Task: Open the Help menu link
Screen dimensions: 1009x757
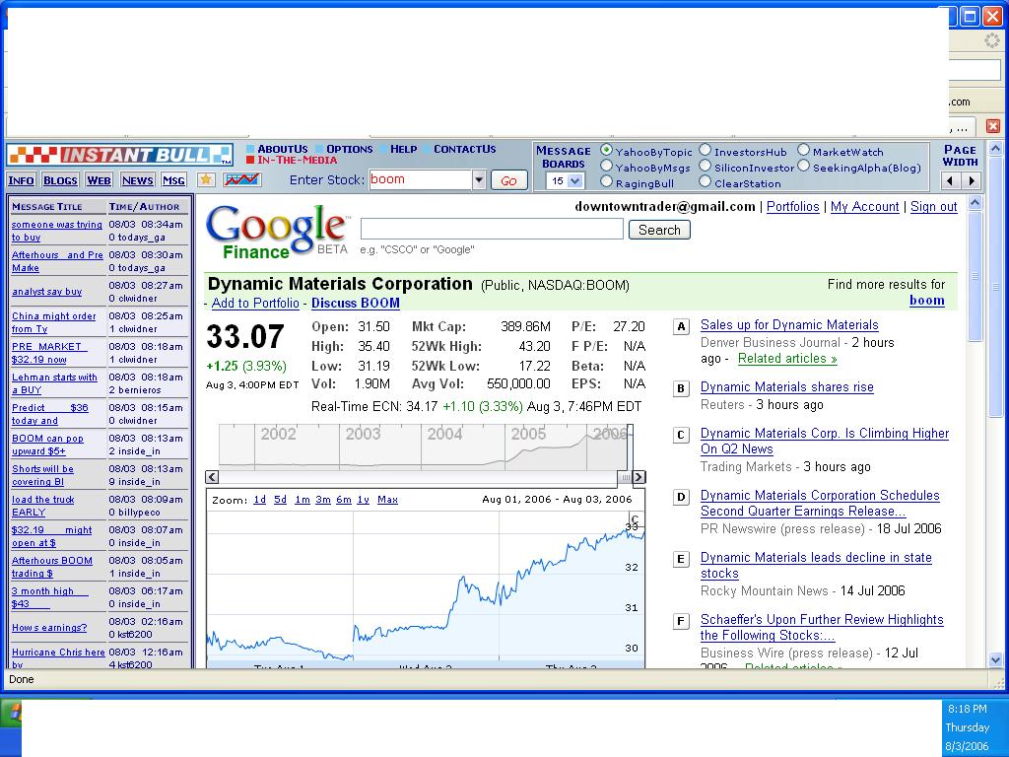Action: [403, 149]
